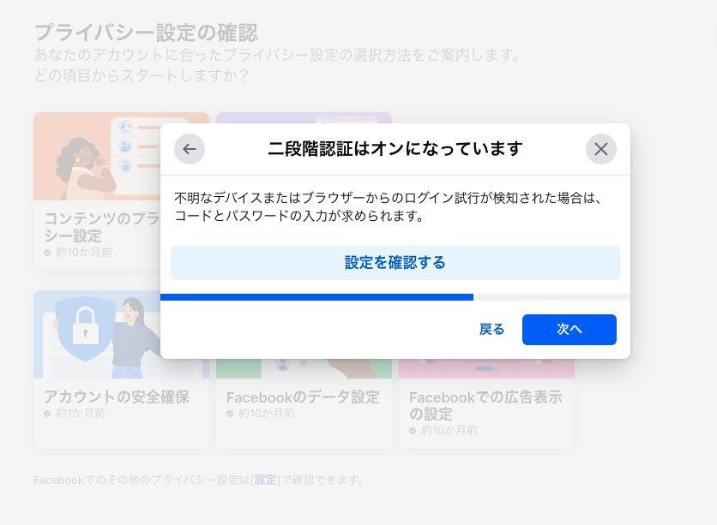Click the purple card partially hidden behind dialog
Viewport: 717px width, 525px height.
point(304,118)
